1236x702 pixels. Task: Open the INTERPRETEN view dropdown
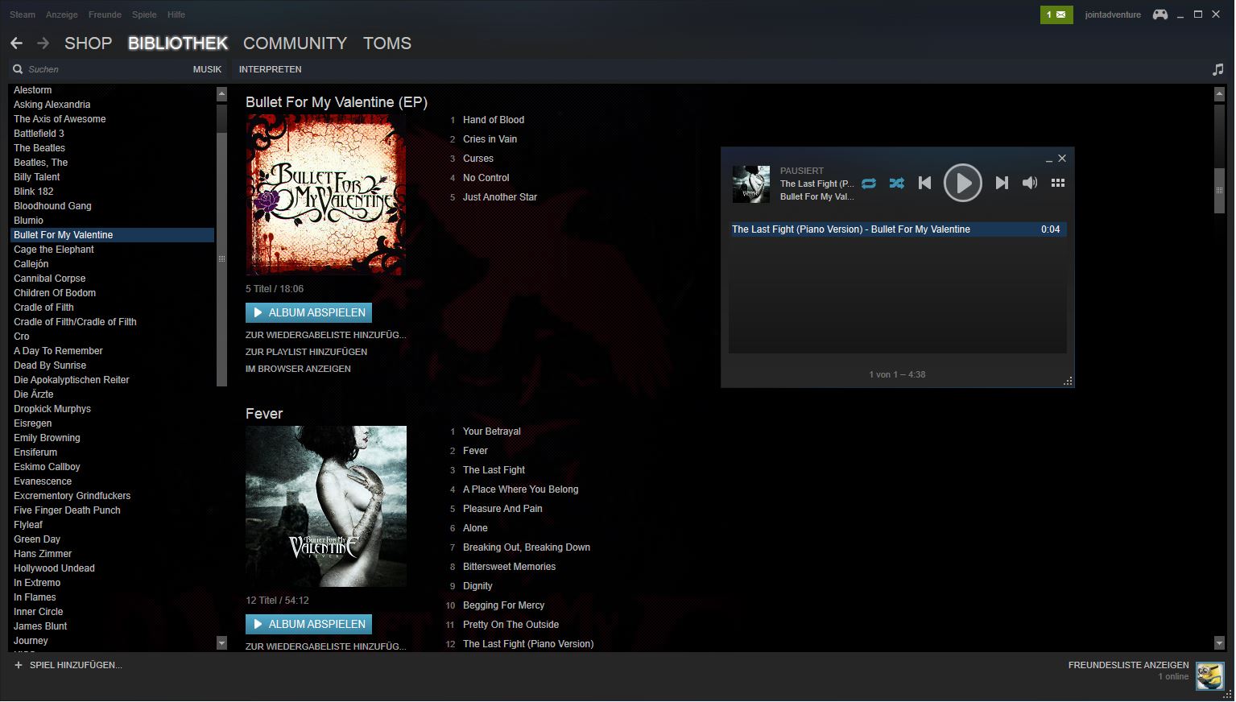click(271, 69)
